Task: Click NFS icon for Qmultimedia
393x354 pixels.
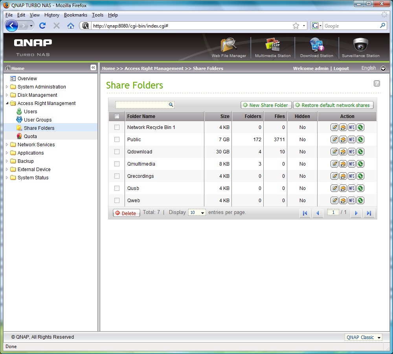Action: click(352, 164)
